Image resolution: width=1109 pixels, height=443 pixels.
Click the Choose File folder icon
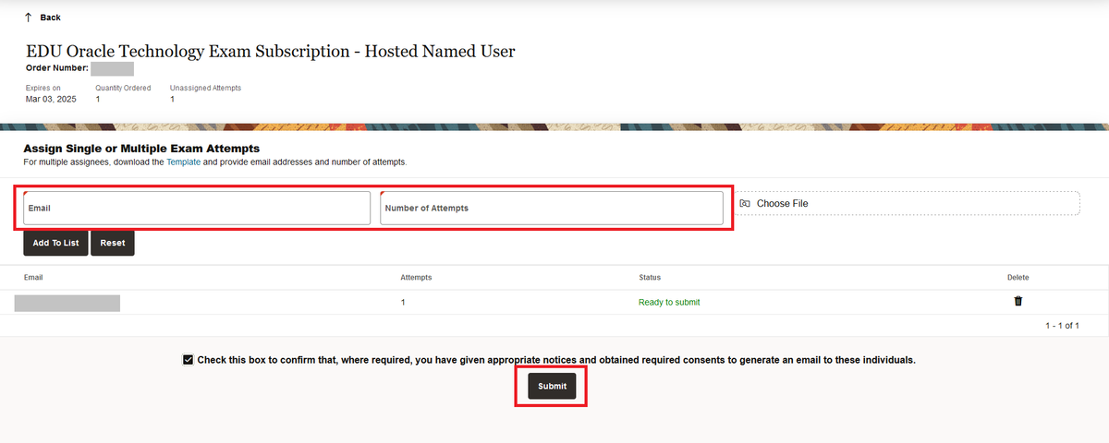point(745,203)
